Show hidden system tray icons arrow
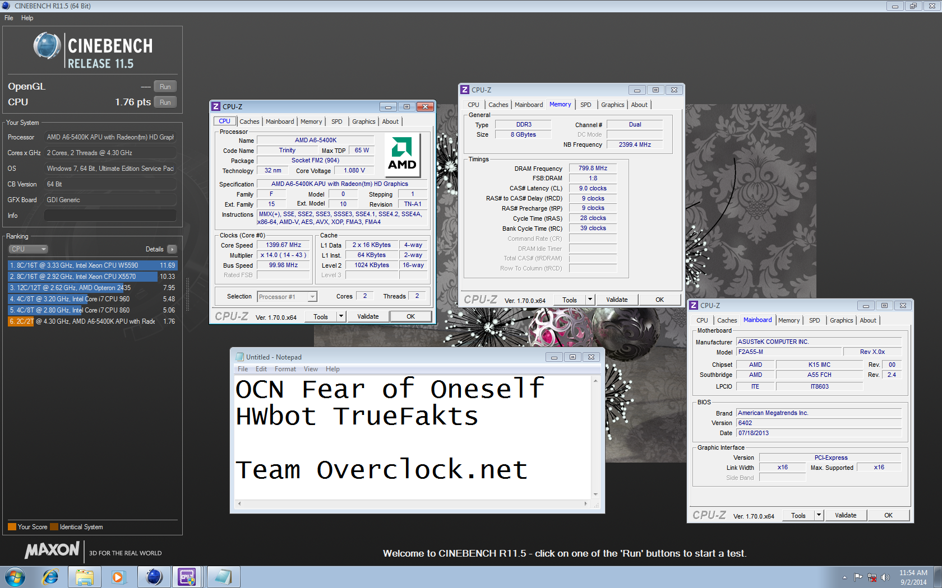 click(844, 577)
